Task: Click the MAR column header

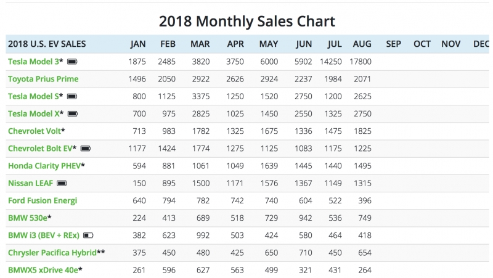Action: [x=200, y=44]
